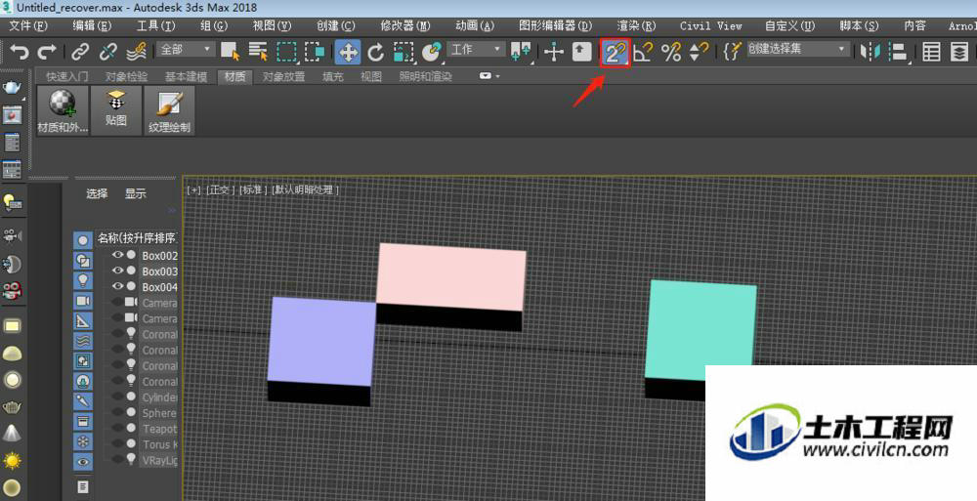Open the selection filter dropdown 全部
This screenshot has width=977, height=501.
pos(187,49)
